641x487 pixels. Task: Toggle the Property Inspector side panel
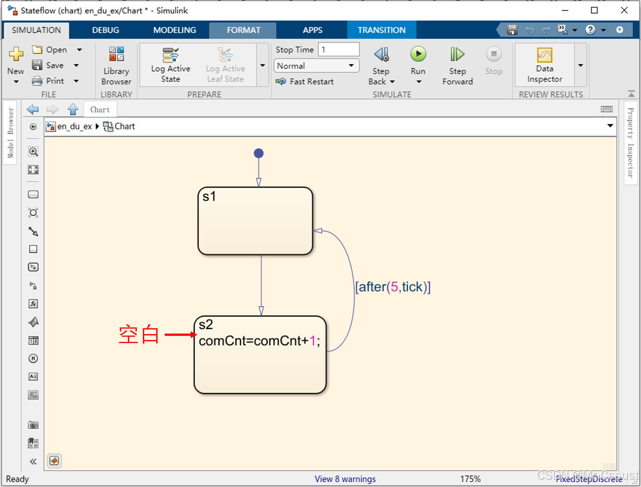(x=630, y=143)
